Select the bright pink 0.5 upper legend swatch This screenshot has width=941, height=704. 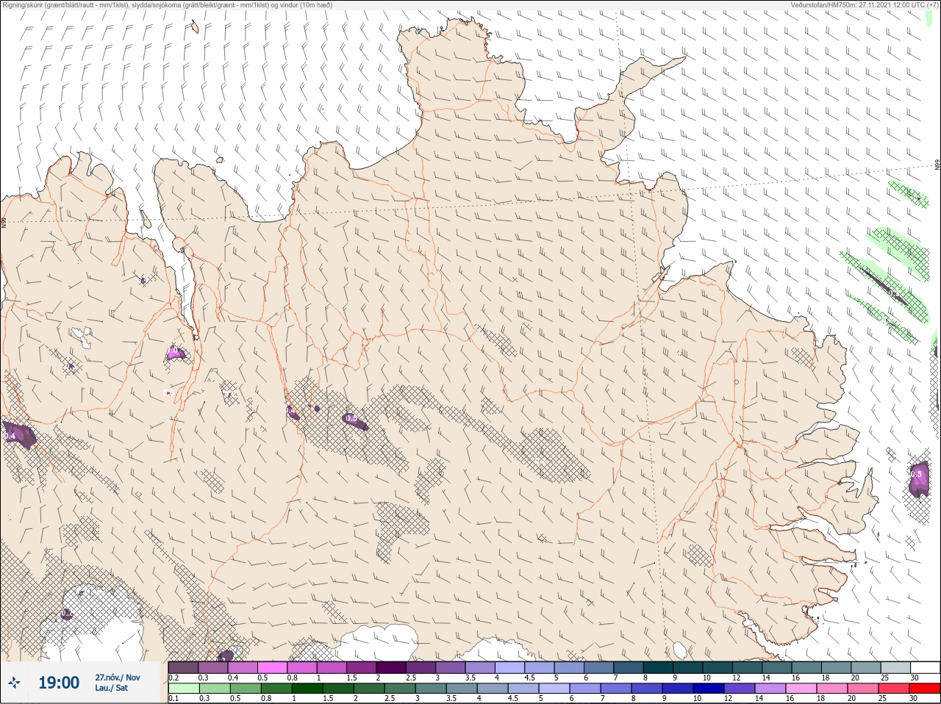(273, 667)
